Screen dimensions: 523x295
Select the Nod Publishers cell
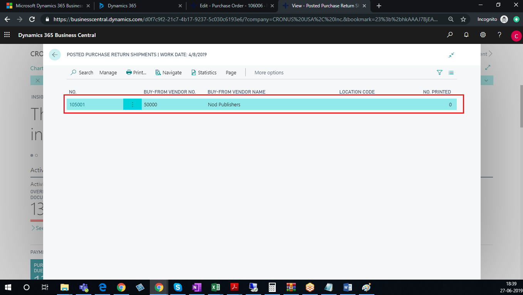coord(224,104)
